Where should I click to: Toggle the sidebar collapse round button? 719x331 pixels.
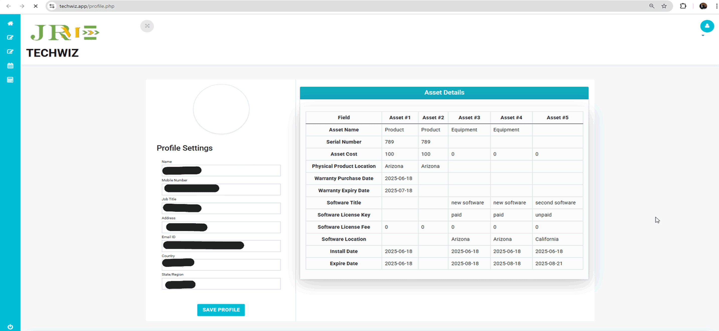coord(147,26)
